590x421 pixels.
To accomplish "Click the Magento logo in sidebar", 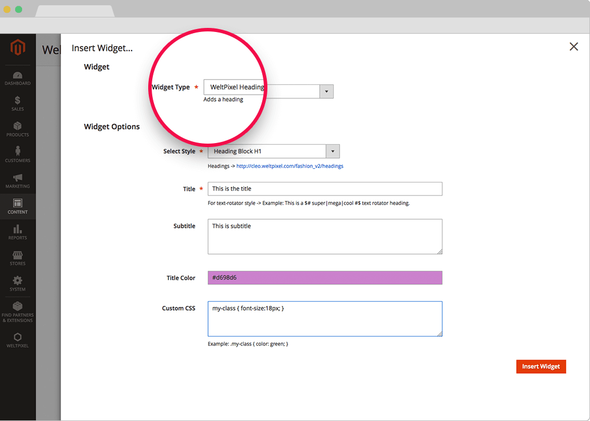I will (17, 47).
